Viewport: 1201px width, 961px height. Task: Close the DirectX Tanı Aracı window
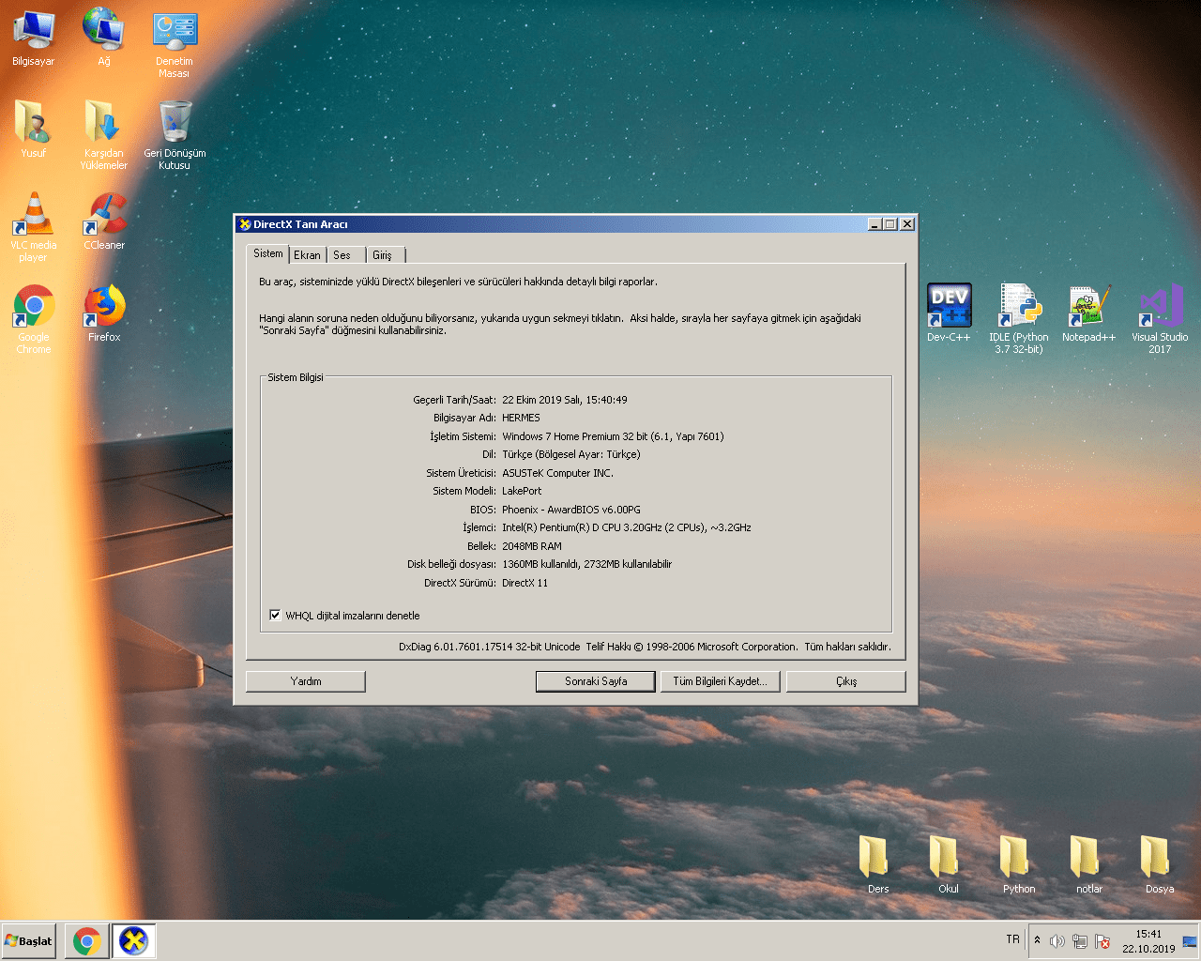click(x=907, y=224)
